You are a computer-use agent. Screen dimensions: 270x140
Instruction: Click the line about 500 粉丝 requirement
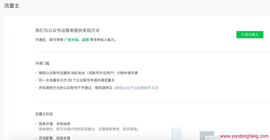click(x=88, y=73)
